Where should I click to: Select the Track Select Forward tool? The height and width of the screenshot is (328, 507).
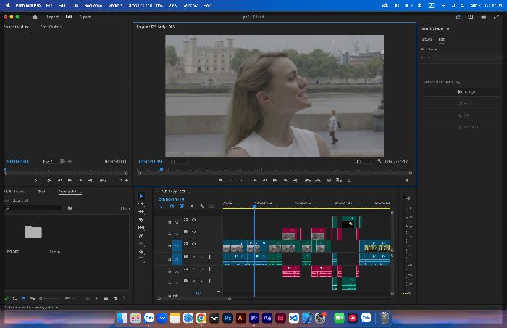tap(141, 203)
